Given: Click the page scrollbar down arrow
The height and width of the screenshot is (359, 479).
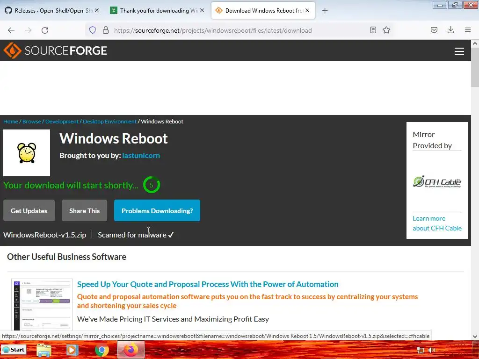Looking at the screenshot, I should pos(475,337).
